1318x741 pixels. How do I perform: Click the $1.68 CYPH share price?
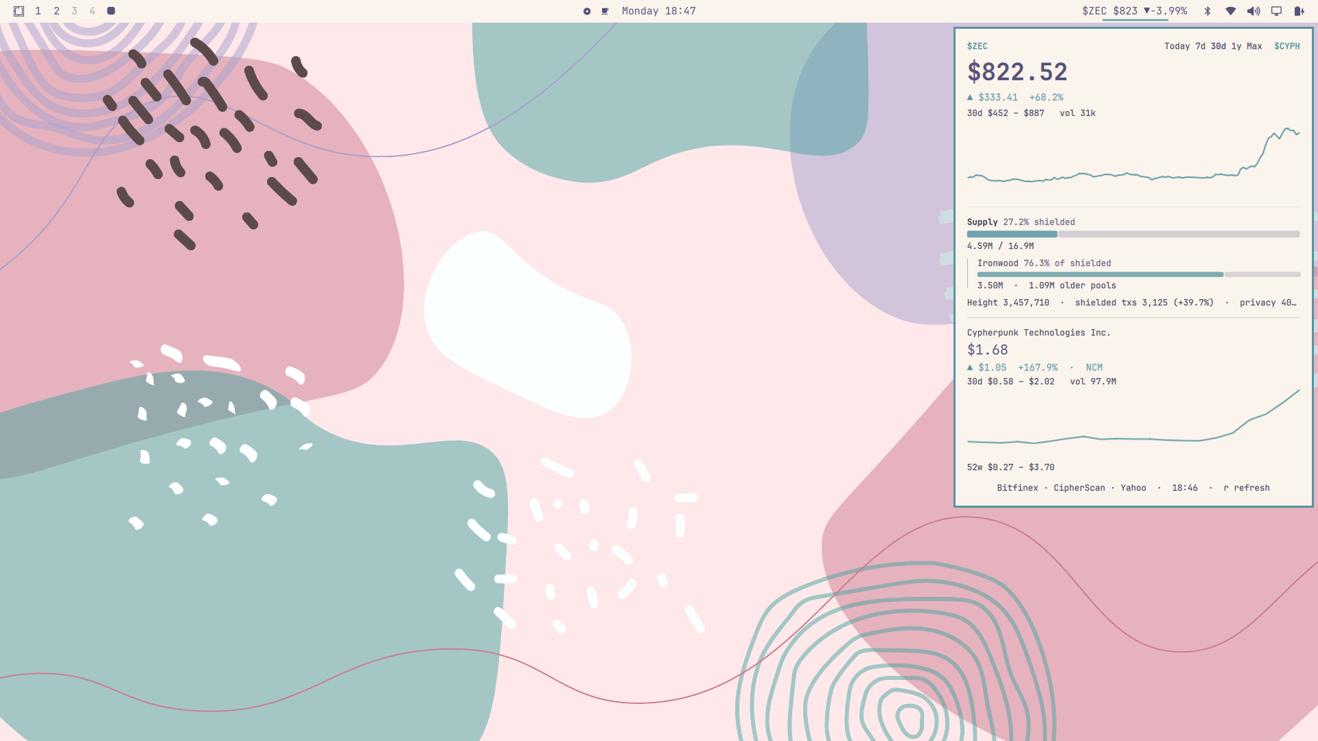pos(988,350)
